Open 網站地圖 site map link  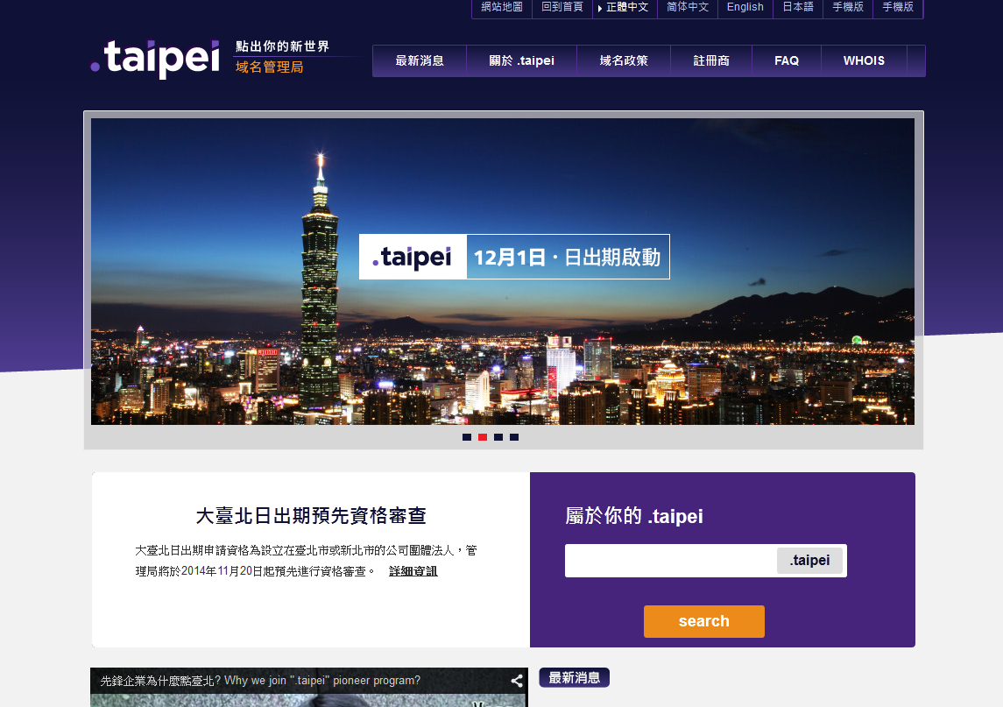(x=501, y=7)
